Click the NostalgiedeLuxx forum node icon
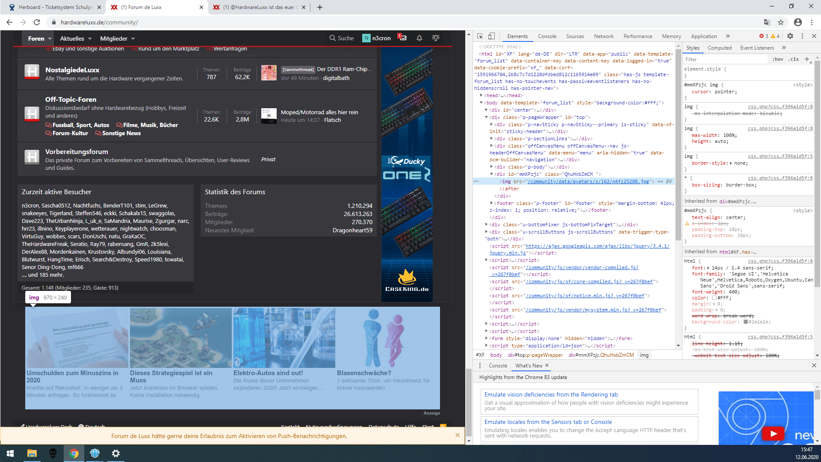 pos(32,72)
